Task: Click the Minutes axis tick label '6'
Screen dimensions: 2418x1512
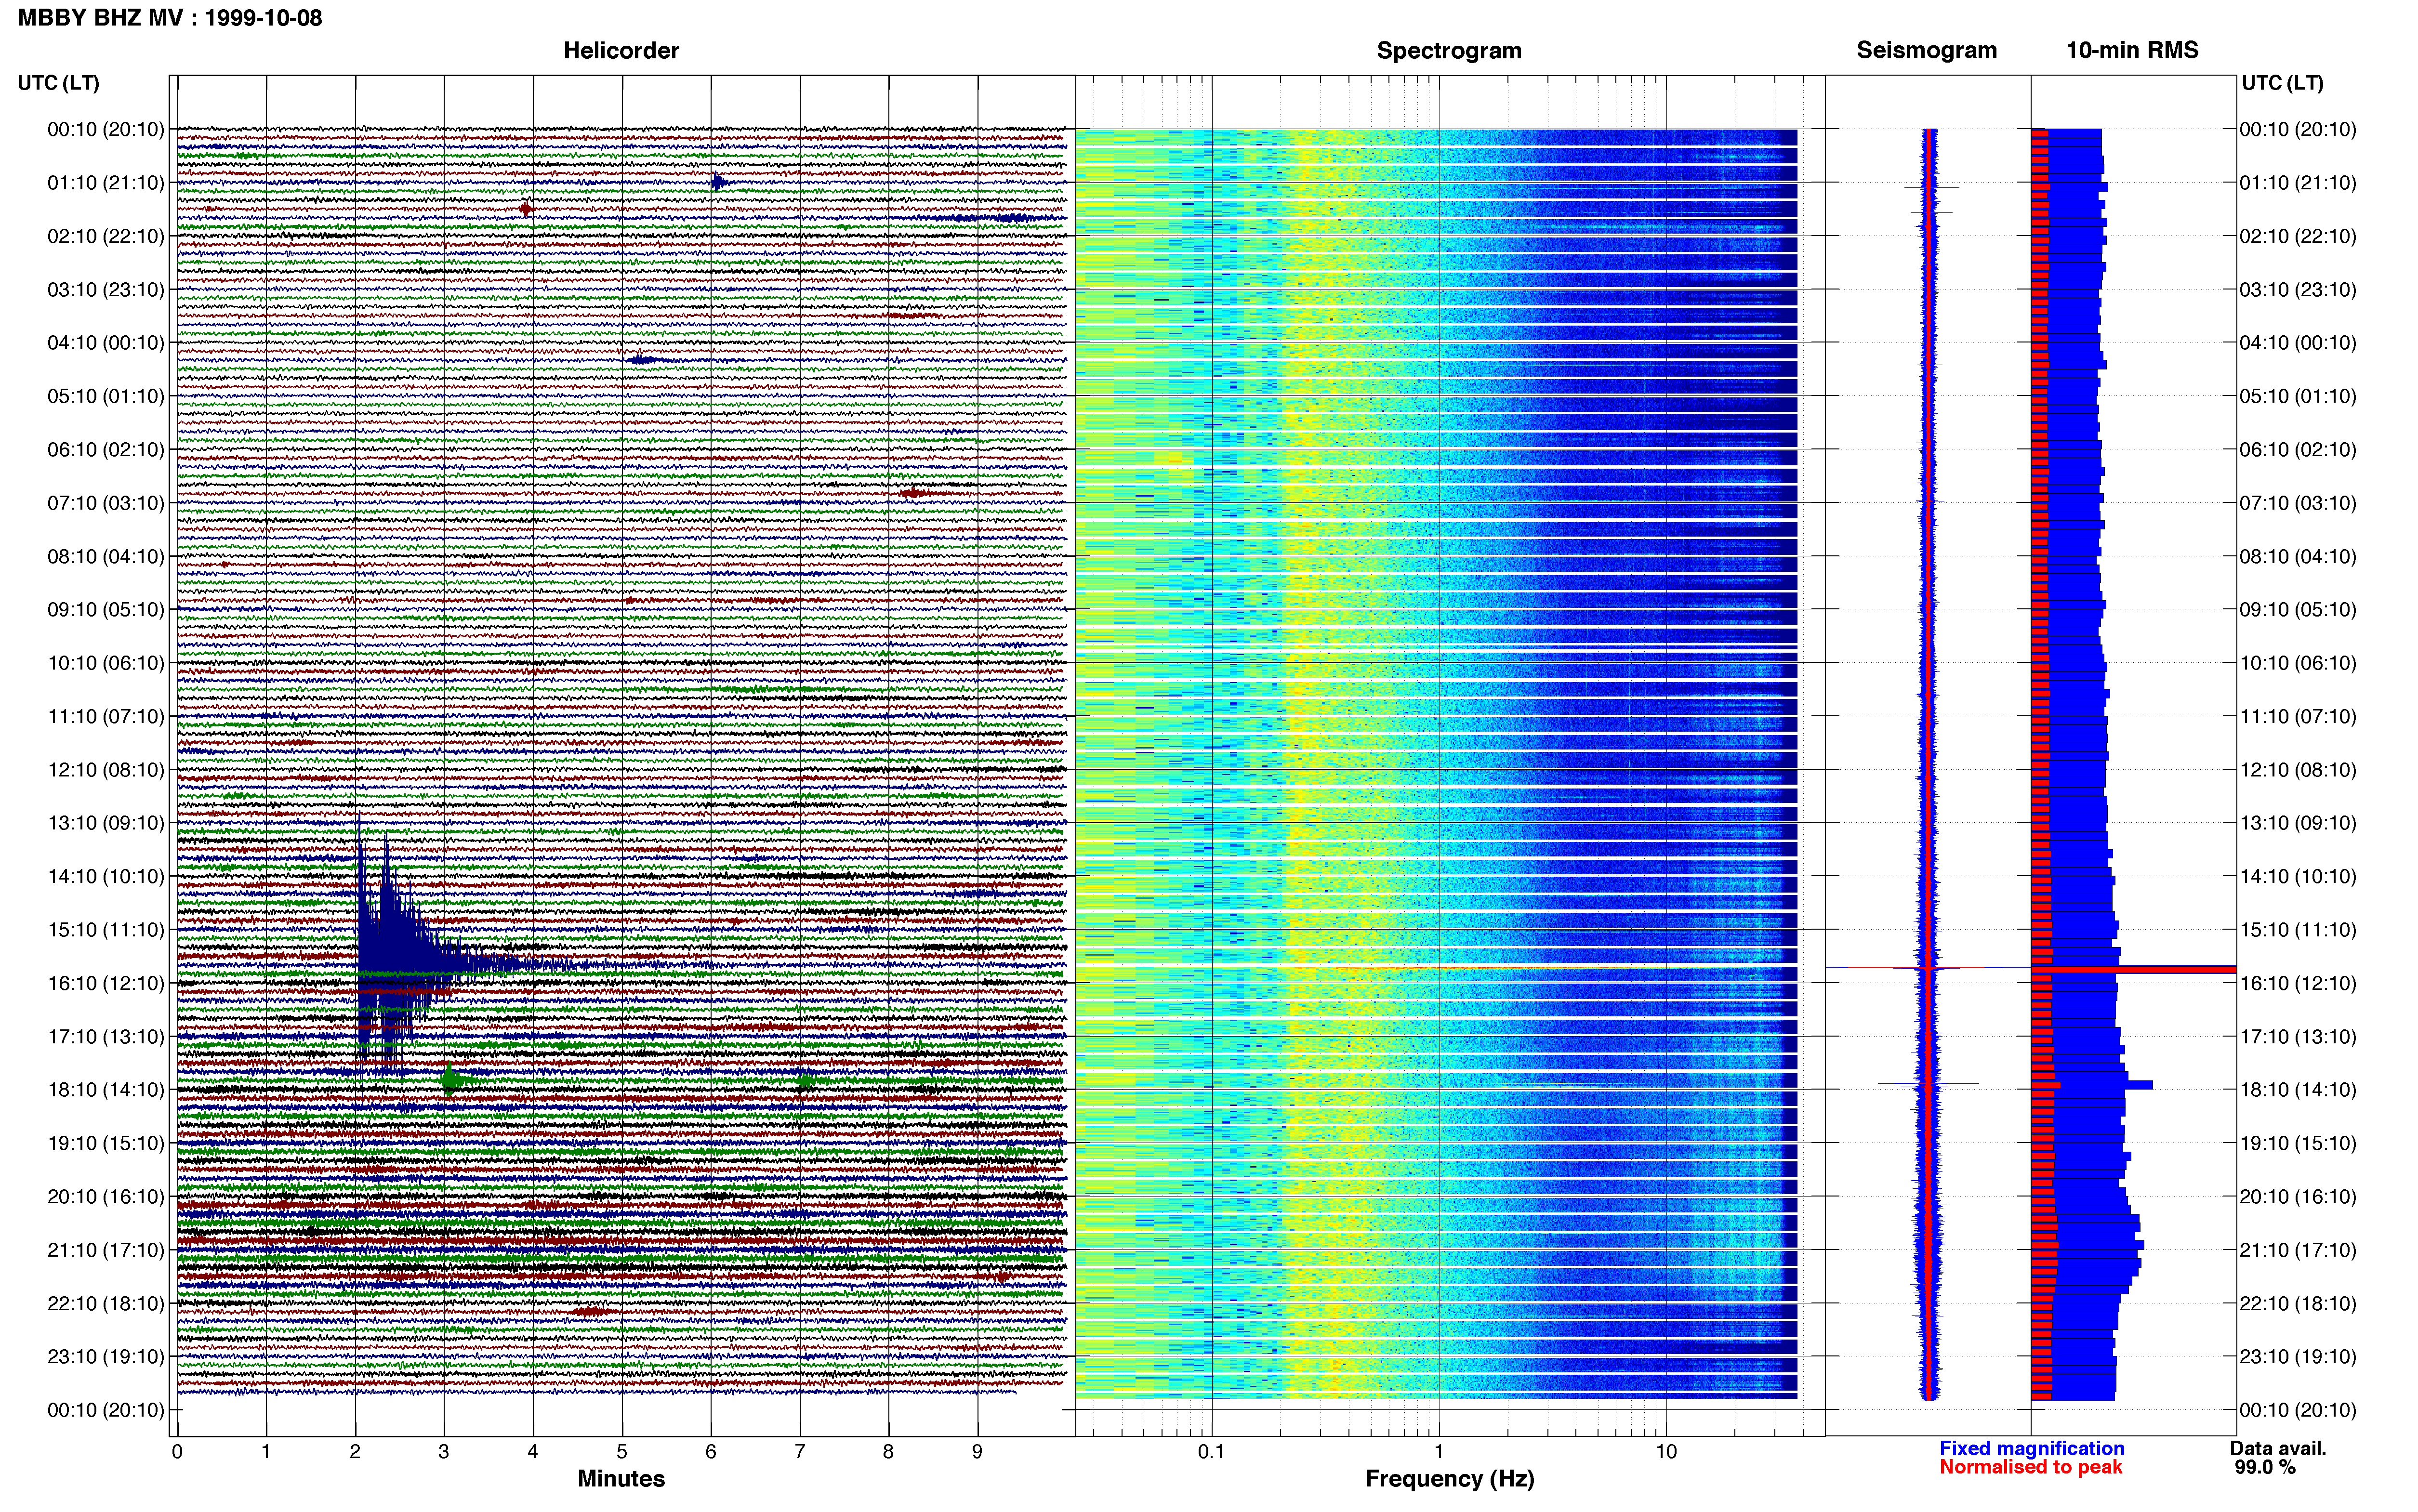Action: click(x=711, y=1452)
